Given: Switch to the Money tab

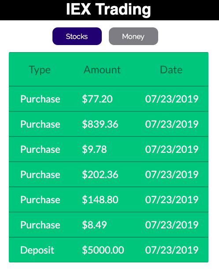Looking at the screenshot, I should click(133, 36).
